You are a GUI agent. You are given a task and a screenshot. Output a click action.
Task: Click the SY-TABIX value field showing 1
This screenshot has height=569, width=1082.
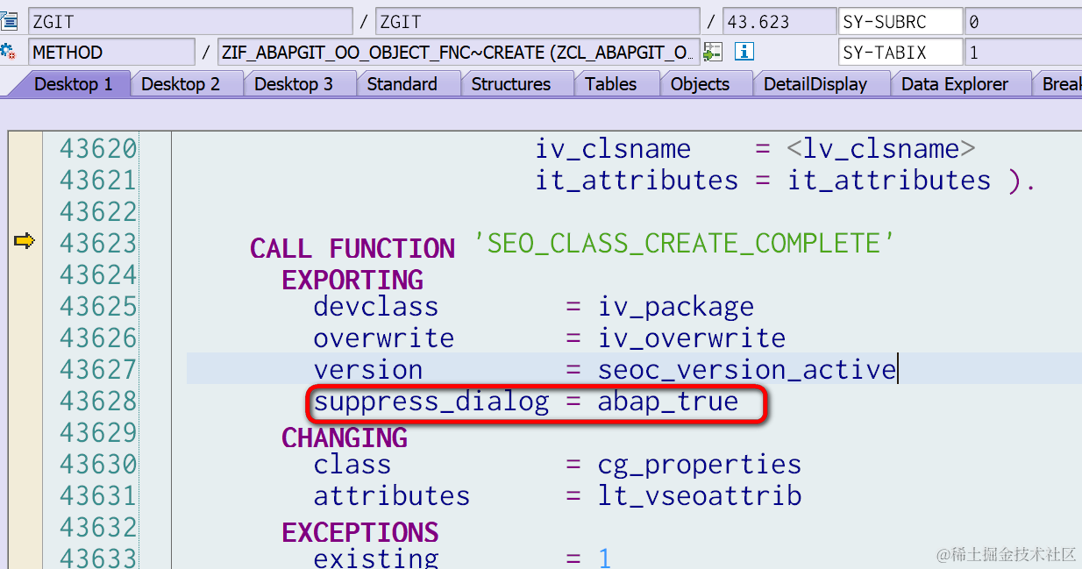point(1023,53)
